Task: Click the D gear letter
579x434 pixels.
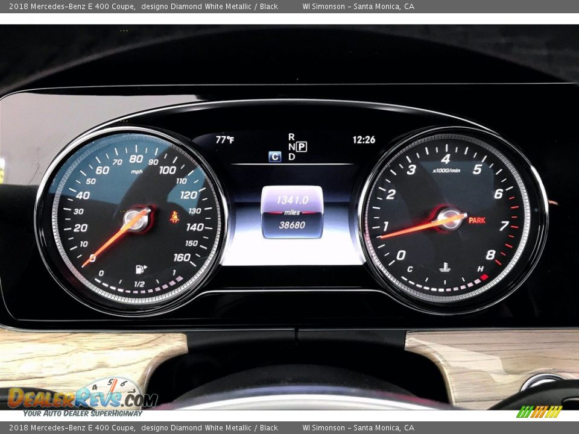Action: click(291, 157)
